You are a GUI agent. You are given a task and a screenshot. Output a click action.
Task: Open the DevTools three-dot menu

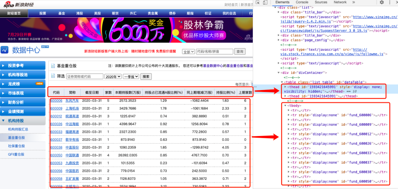coord(390,2)
